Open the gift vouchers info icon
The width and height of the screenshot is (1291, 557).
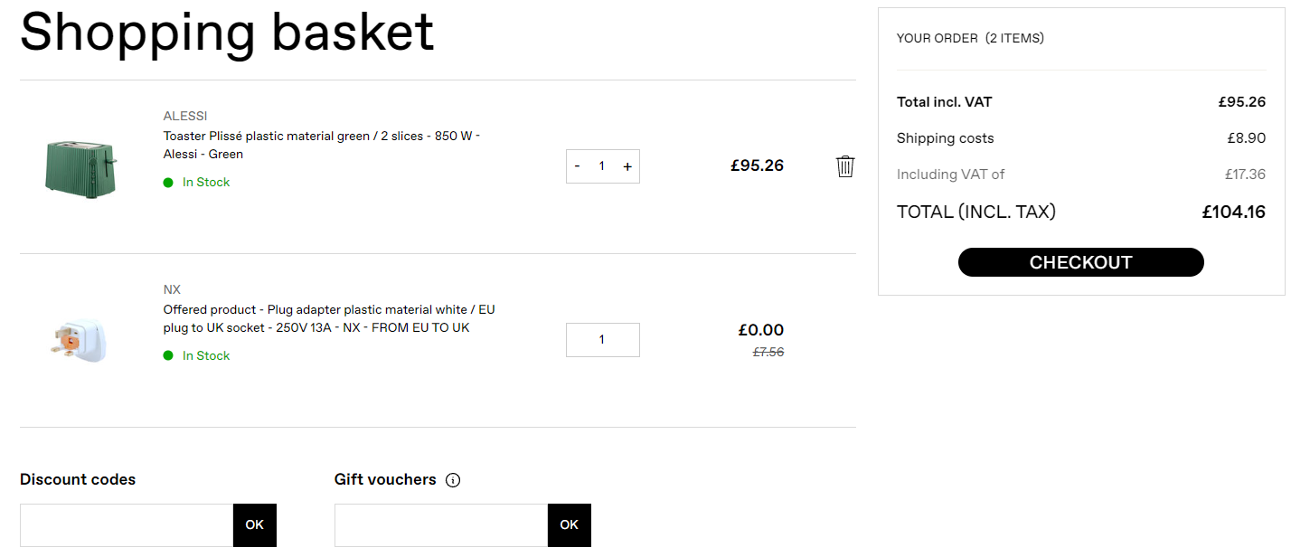pos(453,480)
